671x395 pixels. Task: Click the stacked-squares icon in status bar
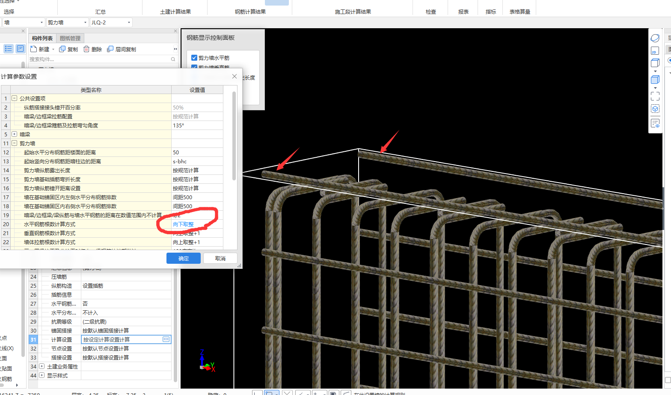(334, 393)
